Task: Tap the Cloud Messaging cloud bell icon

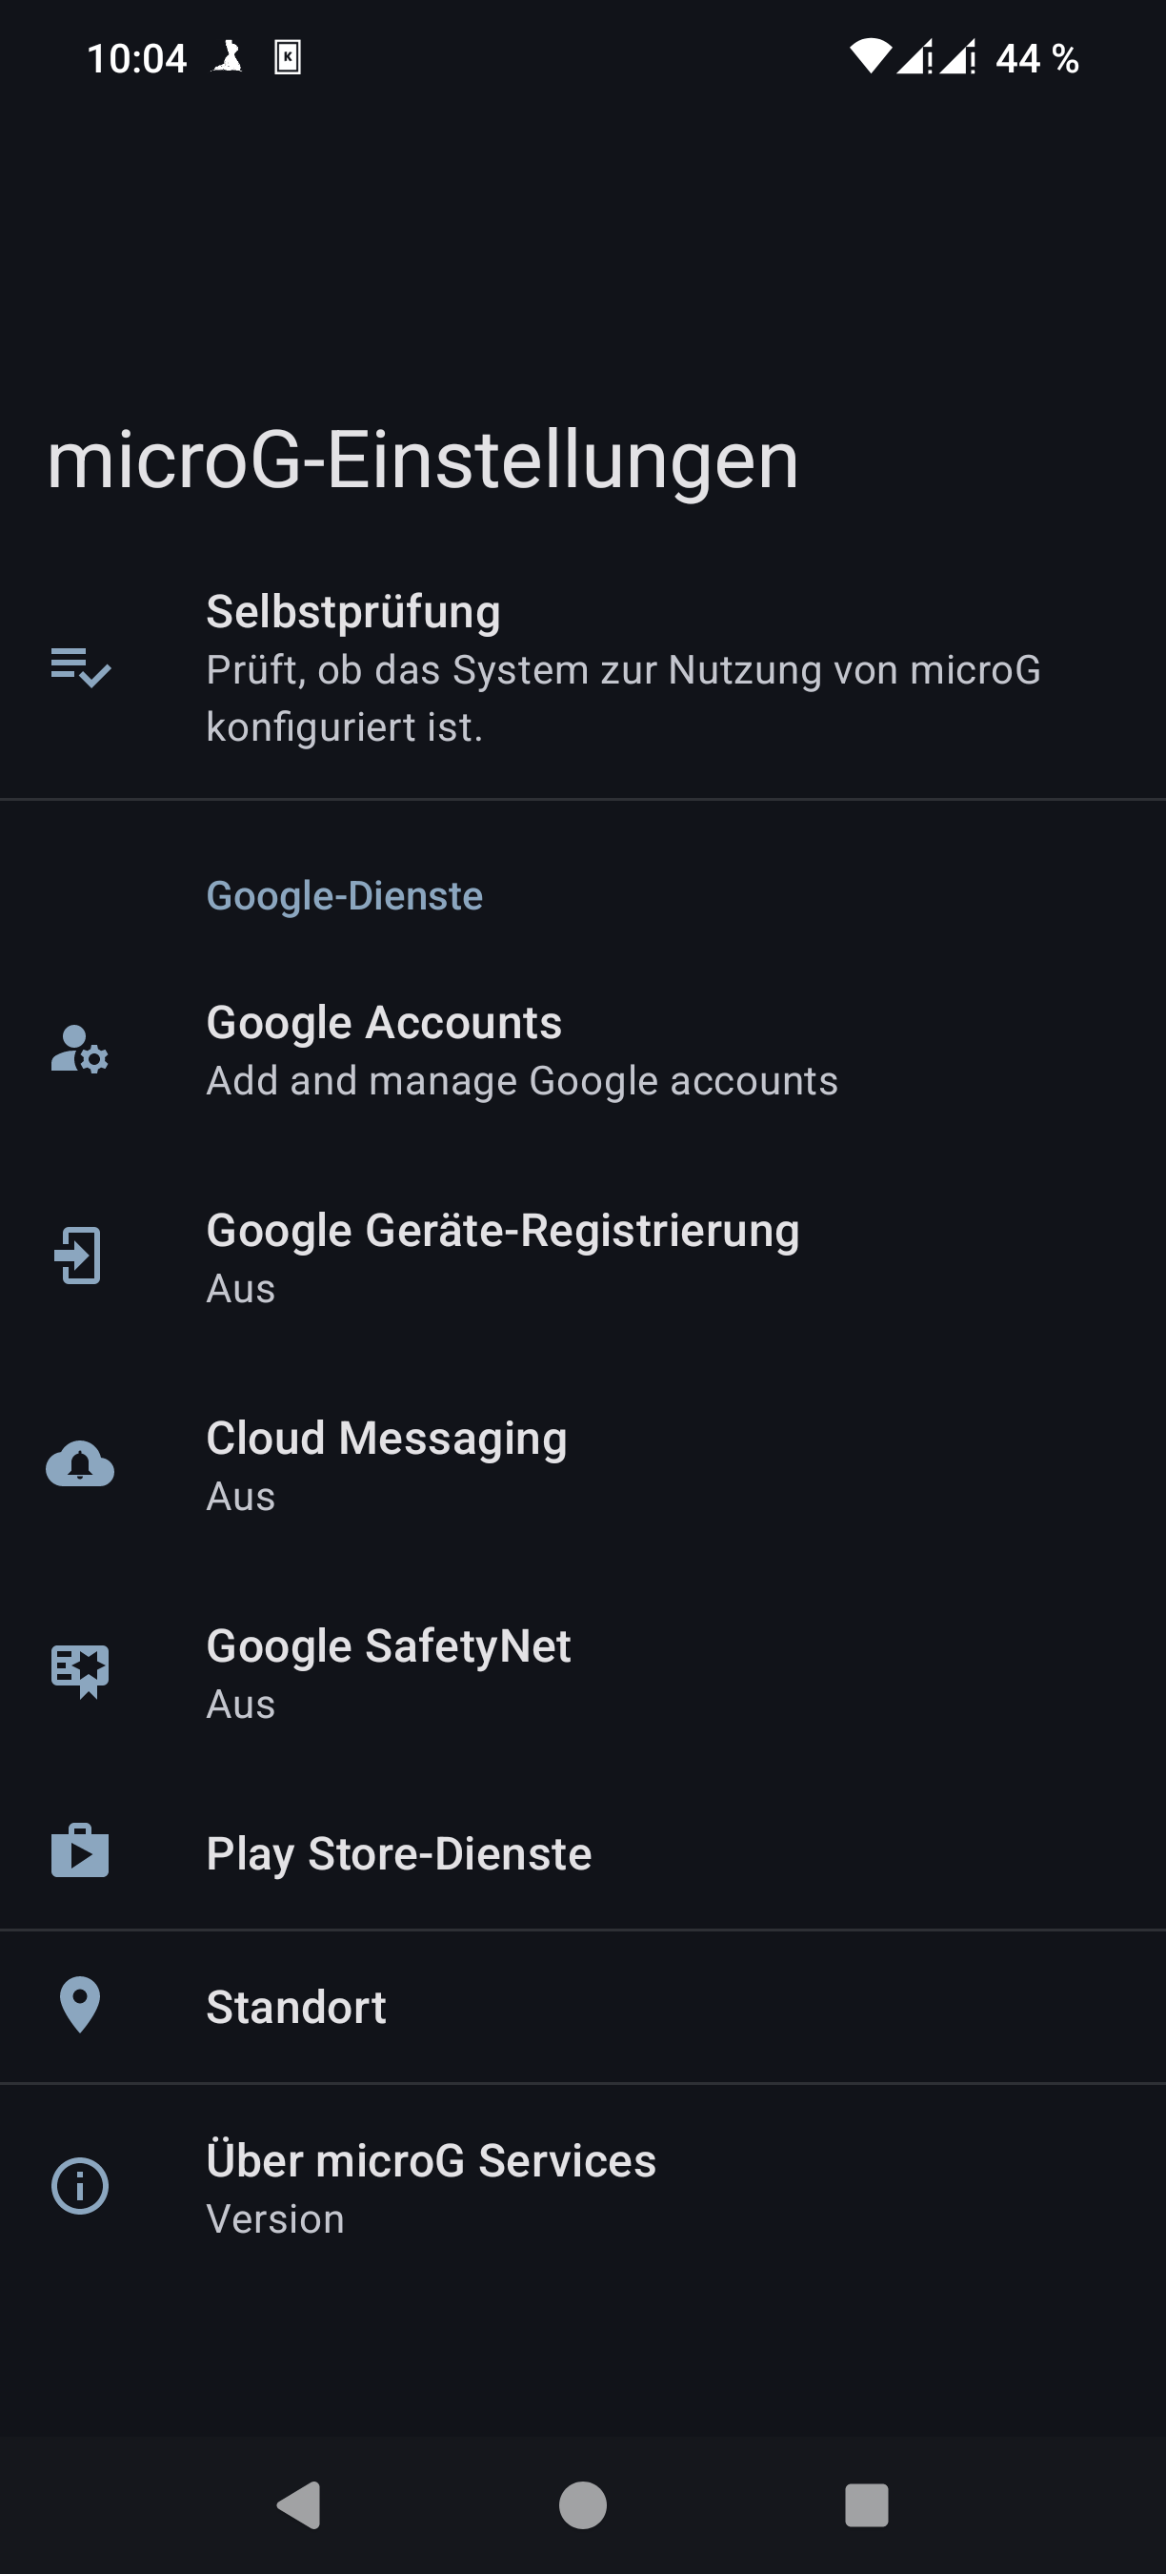Action: (80, 1464)
